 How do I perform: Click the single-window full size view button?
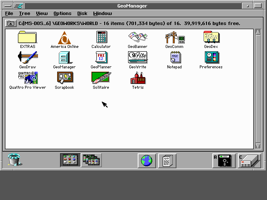71,160
